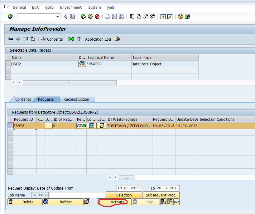Open the Application Log display
This screenshot has width=255, height=214.
coord(98,39)
